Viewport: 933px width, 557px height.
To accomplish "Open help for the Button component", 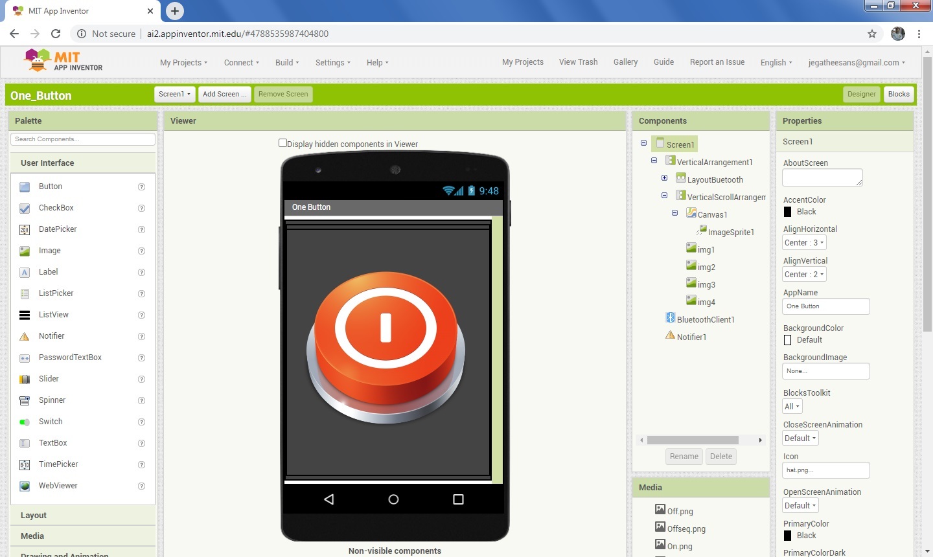I will pos(141,187).
